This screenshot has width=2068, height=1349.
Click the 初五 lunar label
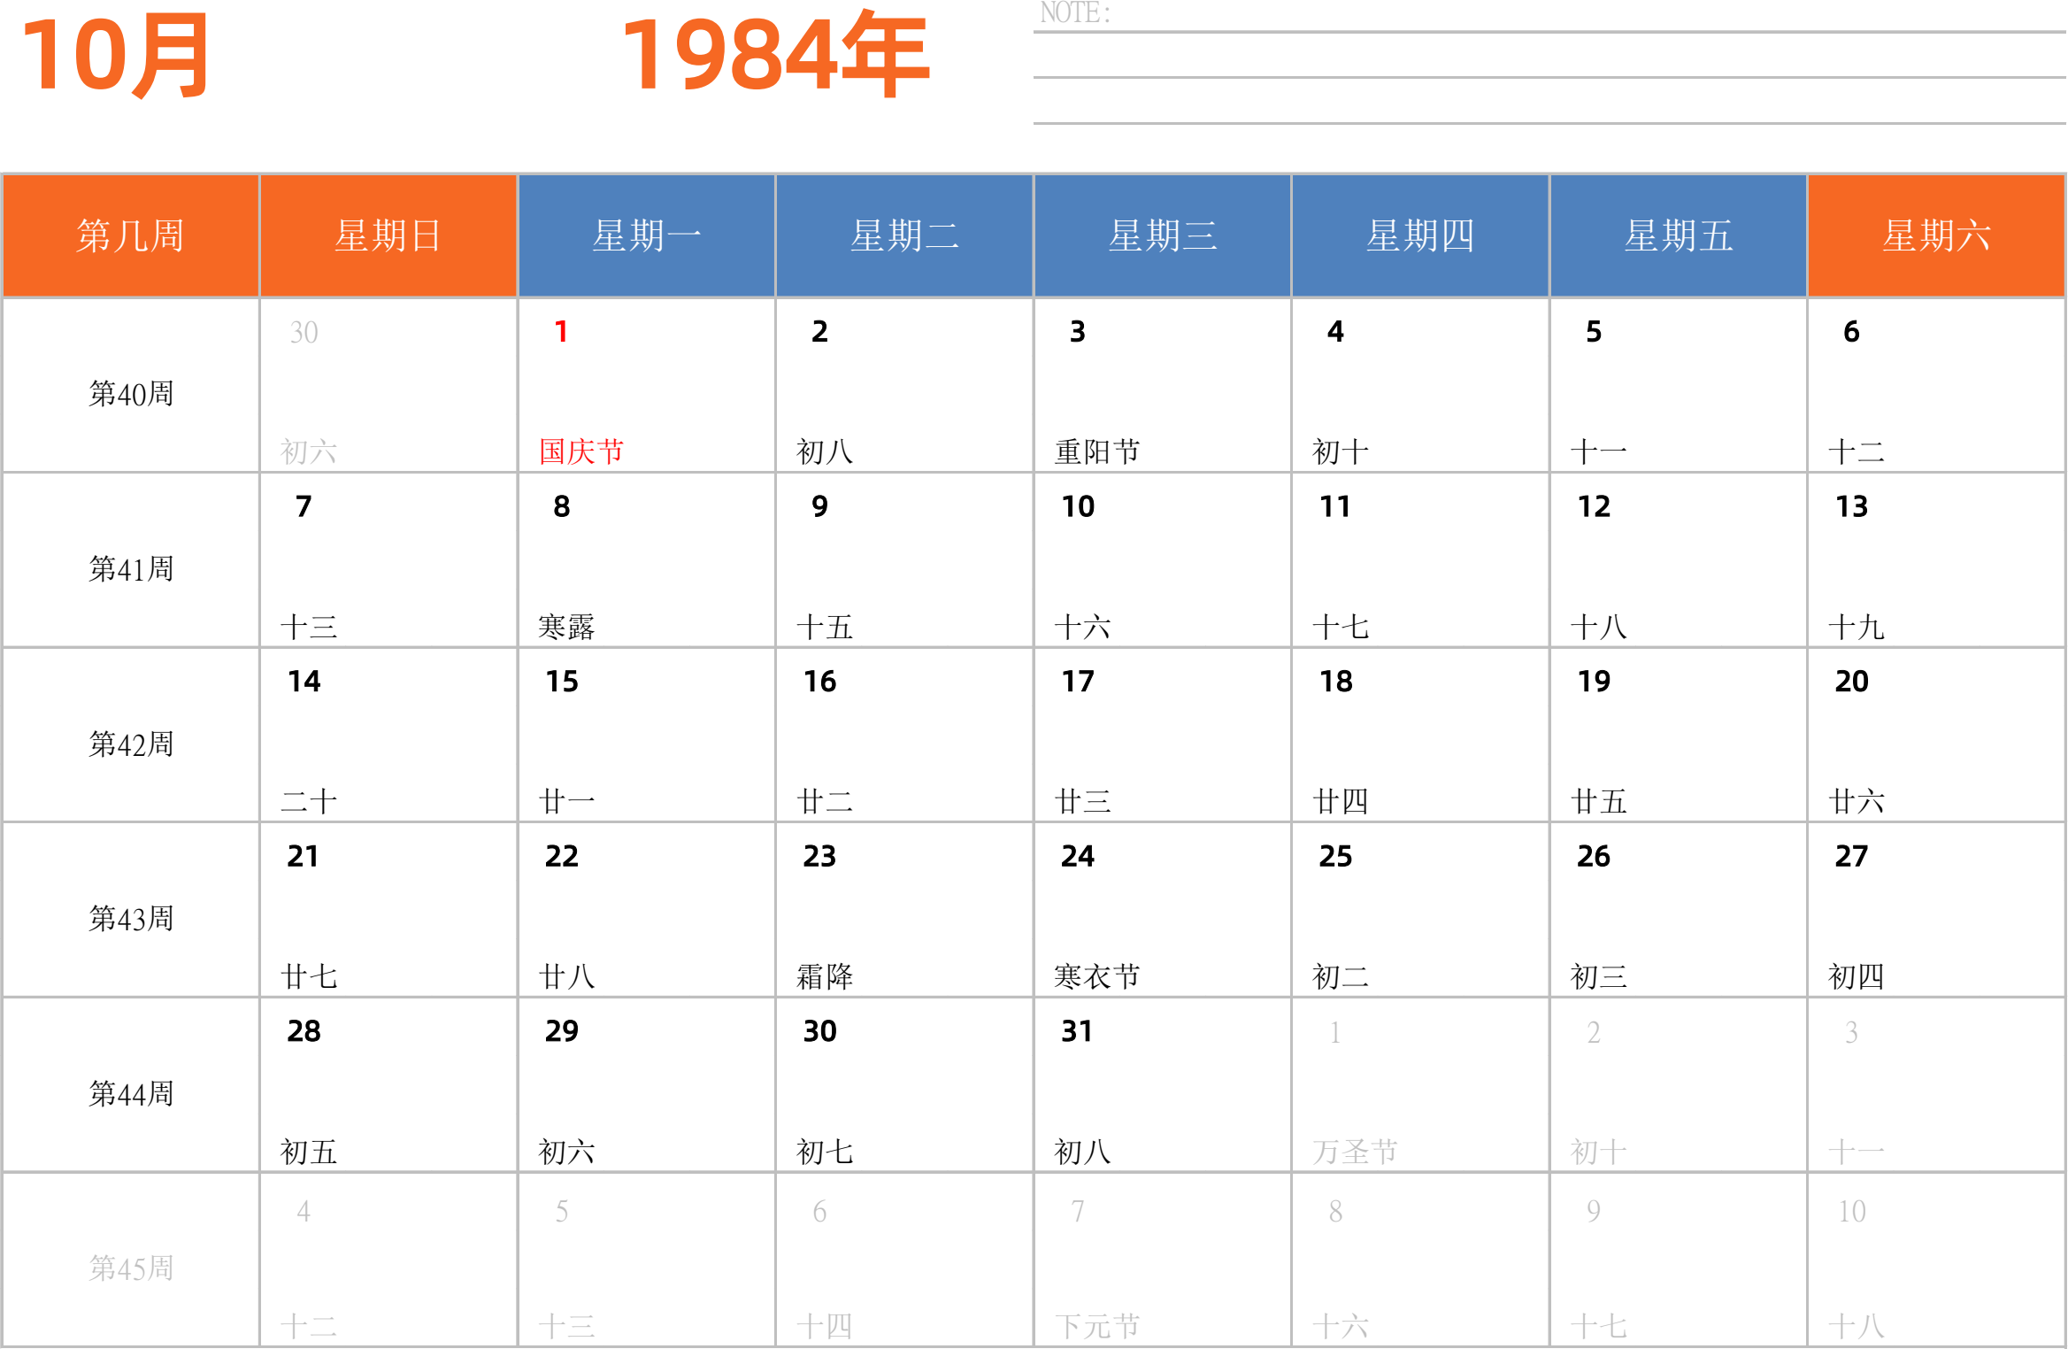[309, 1152]
